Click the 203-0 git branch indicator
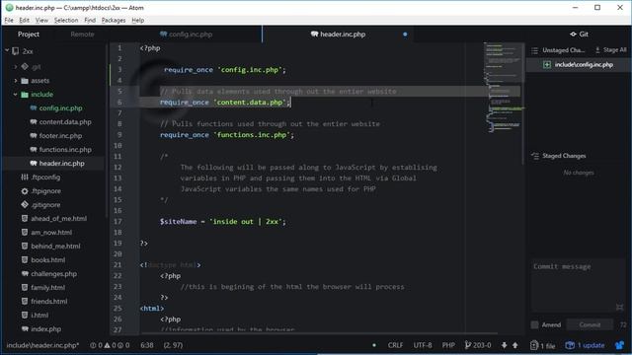Viewport: 632px width, 355px height. coord(478,345)
